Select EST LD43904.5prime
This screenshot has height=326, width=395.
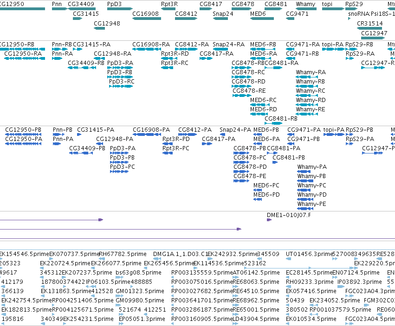(x=256, y=319)
